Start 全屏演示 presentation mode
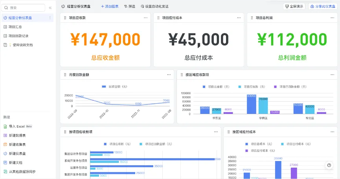The image size is (340, 179). click(x=294, y=7)
